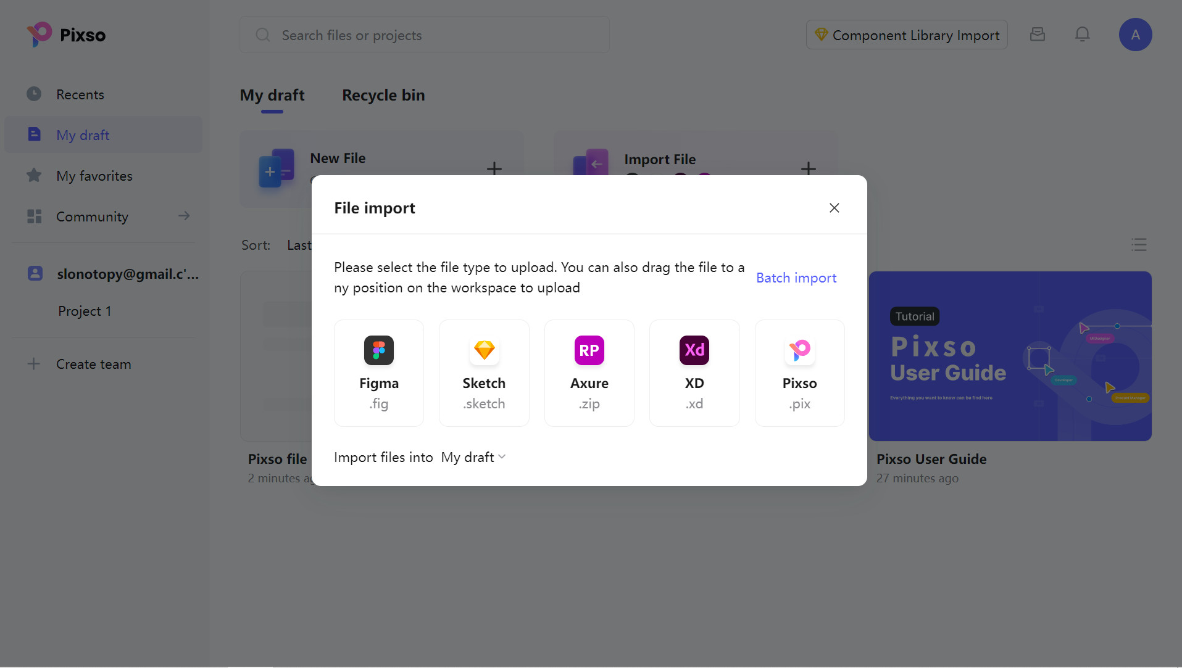Click the Pixso User Guide title
1182x668 pixels.
931,459
